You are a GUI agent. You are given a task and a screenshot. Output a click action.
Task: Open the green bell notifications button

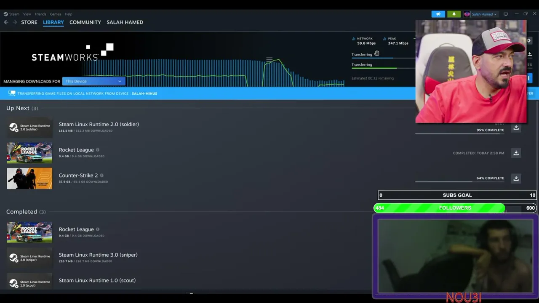(454, 14)
